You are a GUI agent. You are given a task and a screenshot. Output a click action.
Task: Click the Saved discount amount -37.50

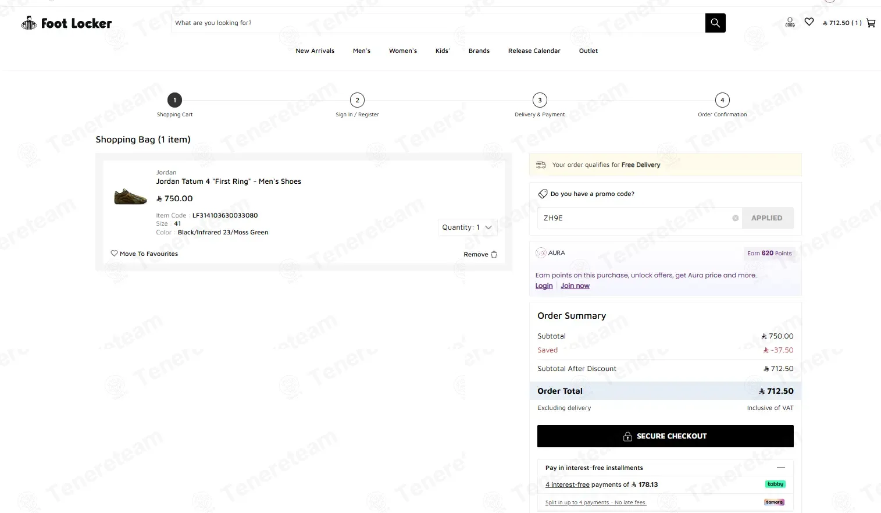pos(778,350)
